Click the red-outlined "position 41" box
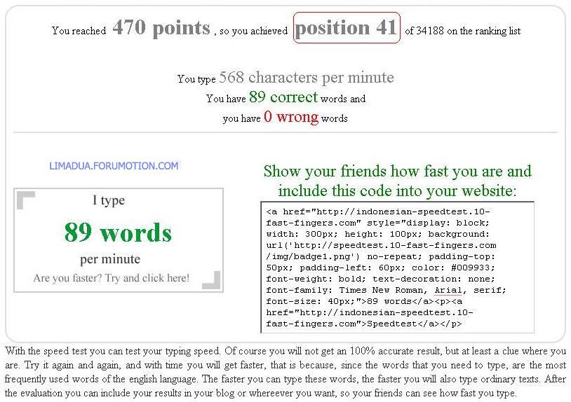Image resolution: width=571 pixels, height=402 pixels. tap(347, 28)
